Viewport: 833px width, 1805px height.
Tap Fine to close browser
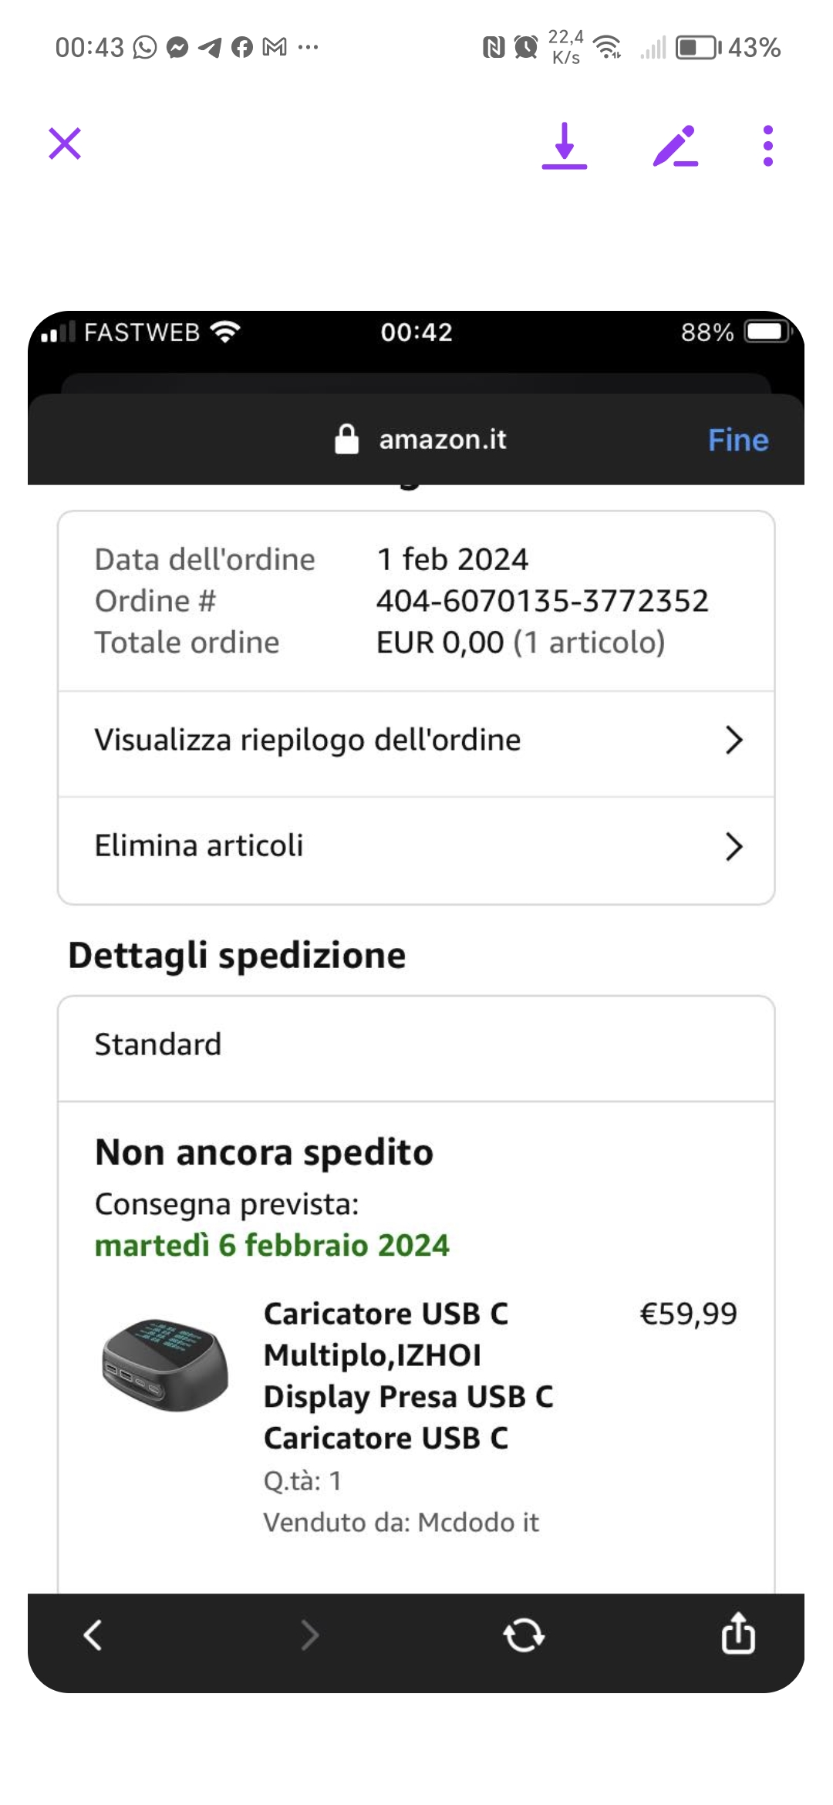738,440
